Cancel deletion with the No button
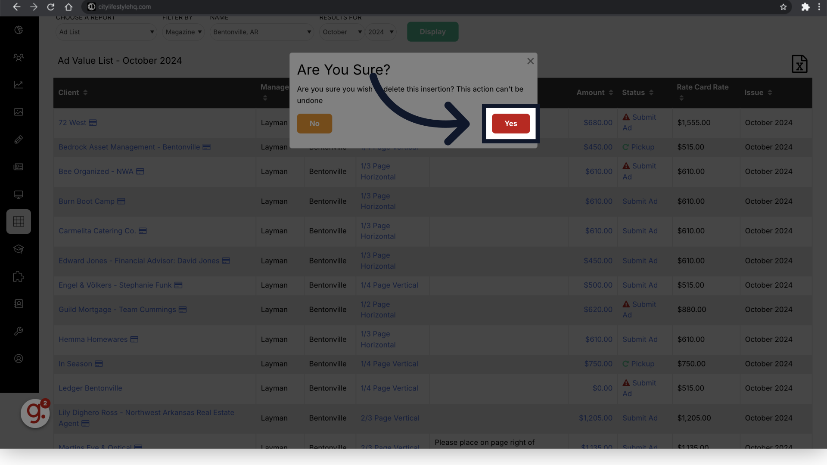The image size is (827, 465). 314,124
